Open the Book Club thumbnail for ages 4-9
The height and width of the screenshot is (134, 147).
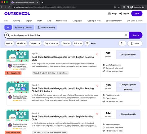[18, 115]
